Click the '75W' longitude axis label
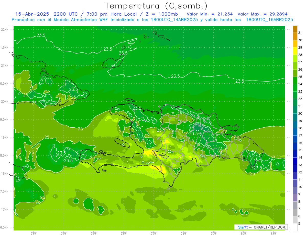 pos(64,233)
